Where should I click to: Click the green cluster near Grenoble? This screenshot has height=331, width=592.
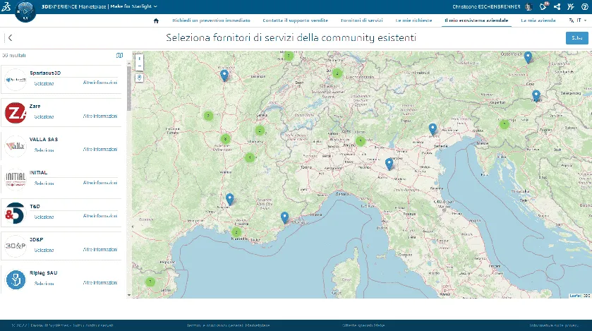click(250, 157)
